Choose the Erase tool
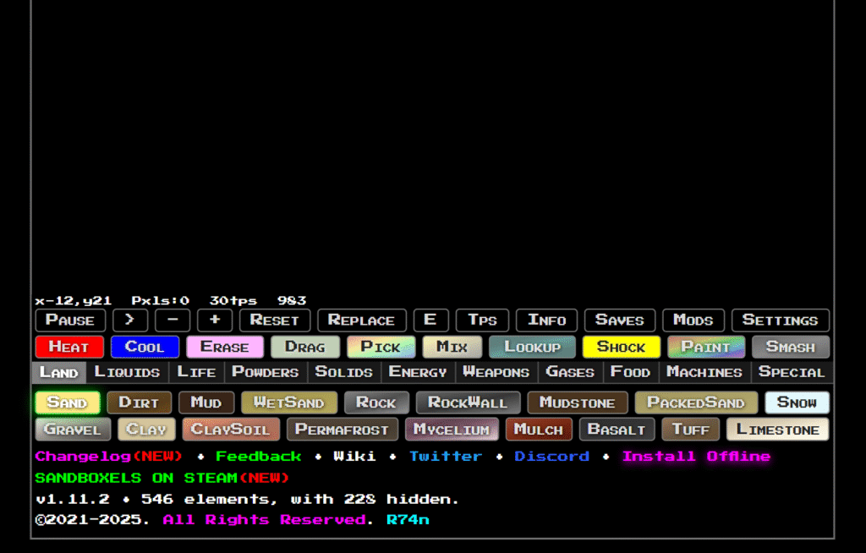Screen dimensions: 866x553 (x=225, y=347)
